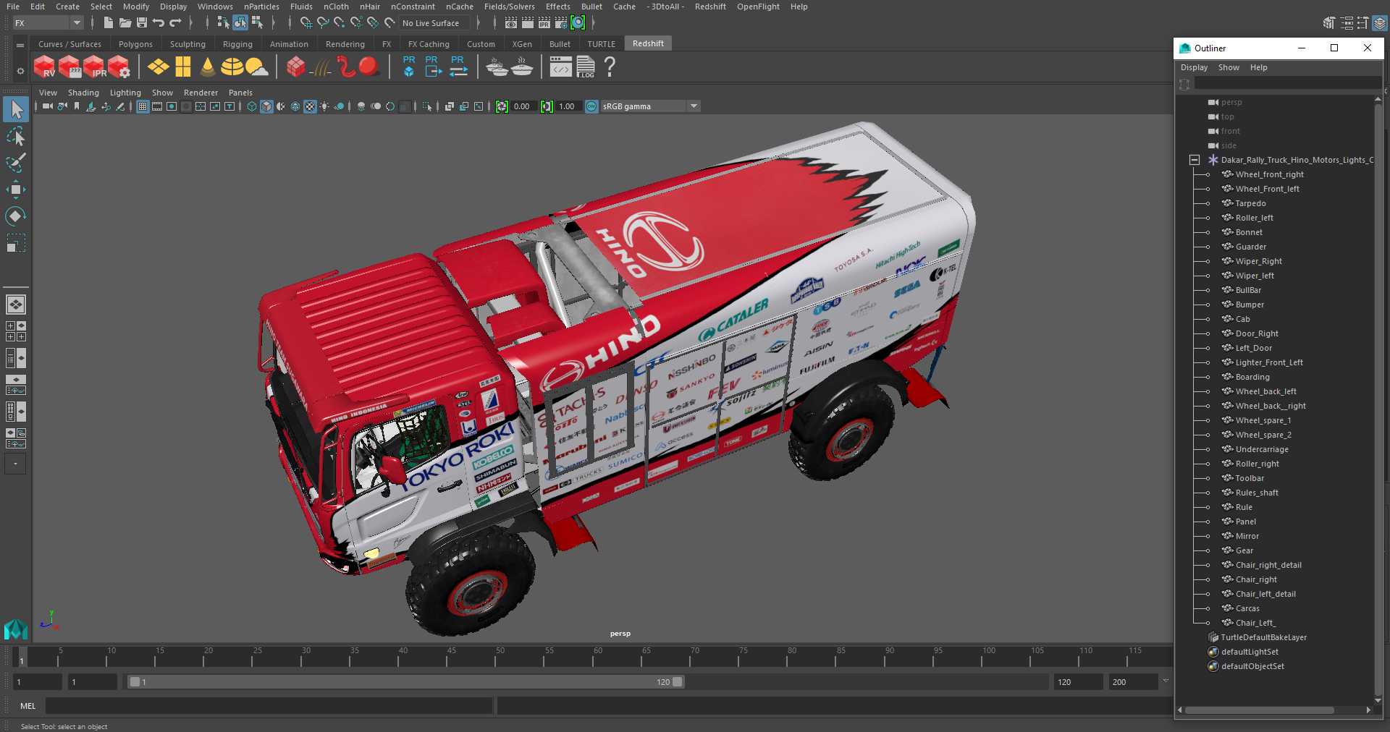Image resolution: width=1390 pixels, height=732 pixels.
Task: Start Redshift IPR render from shelf
Action: click(x=94, y=67)
